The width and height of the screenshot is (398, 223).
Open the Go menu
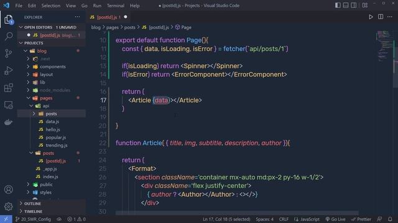click(85, 6)
